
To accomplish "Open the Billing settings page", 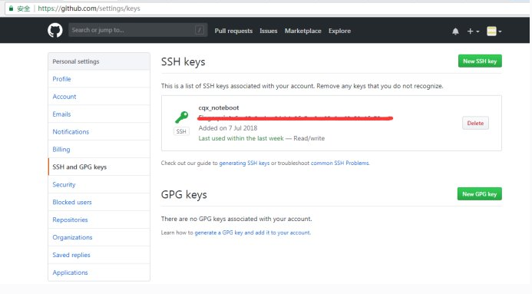I will [x=99, y=150].
